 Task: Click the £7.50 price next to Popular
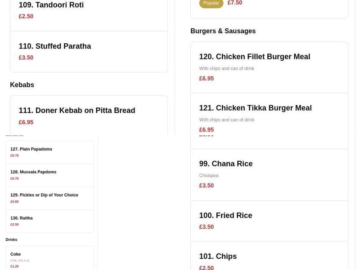pos(234,2)
